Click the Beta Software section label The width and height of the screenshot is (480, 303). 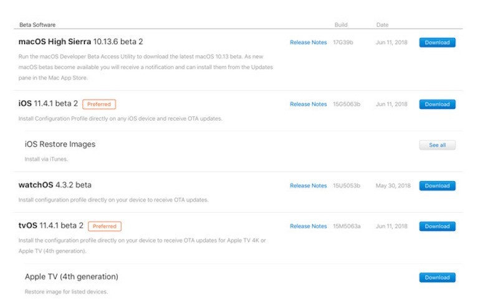37,25
